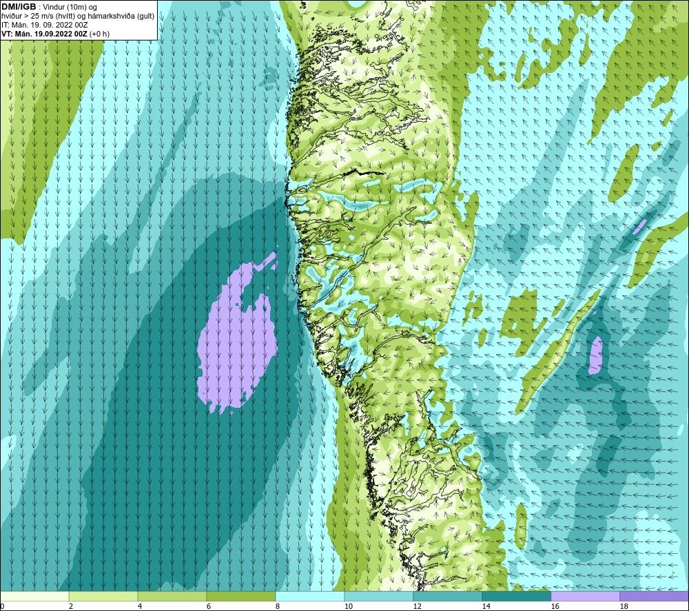Click the scale label "14"
This screenshot has height=611, width=689.
click(x=486, y=606)
